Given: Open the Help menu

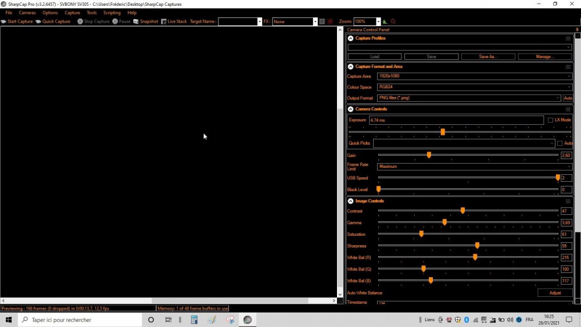Looking at the screenshot, I should 132,13.
